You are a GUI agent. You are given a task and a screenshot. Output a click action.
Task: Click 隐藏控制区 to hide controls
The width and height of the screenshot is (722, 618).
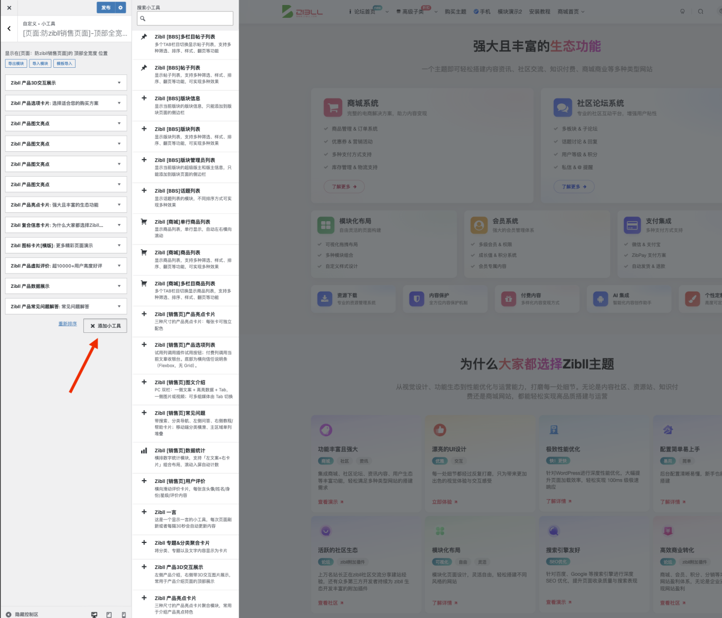(26, 614)
